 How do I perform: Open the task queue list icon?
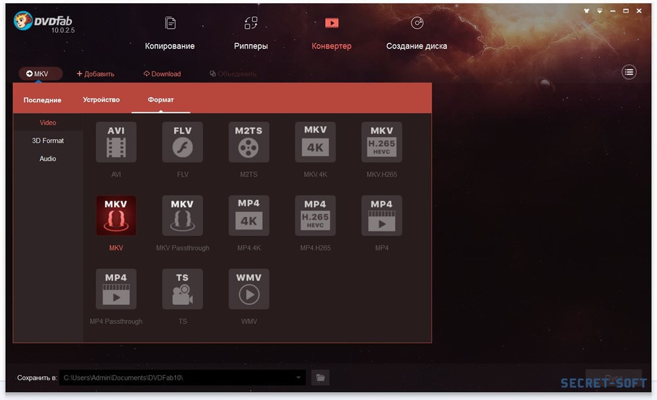[x=629, y=72]
